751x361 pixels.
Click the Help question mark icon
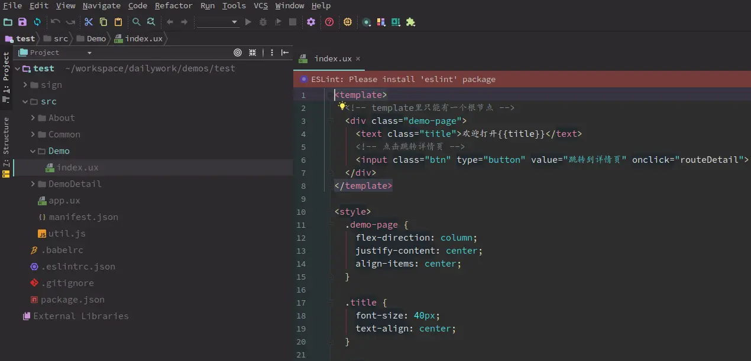(329, 22)
